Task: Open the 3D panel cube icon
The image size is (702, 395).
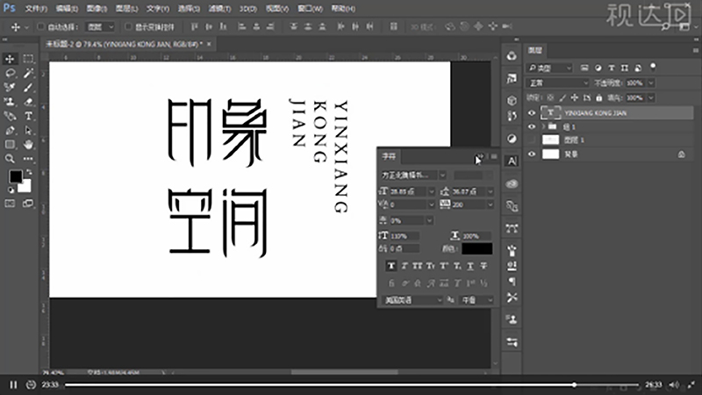Action: [512, 100]
